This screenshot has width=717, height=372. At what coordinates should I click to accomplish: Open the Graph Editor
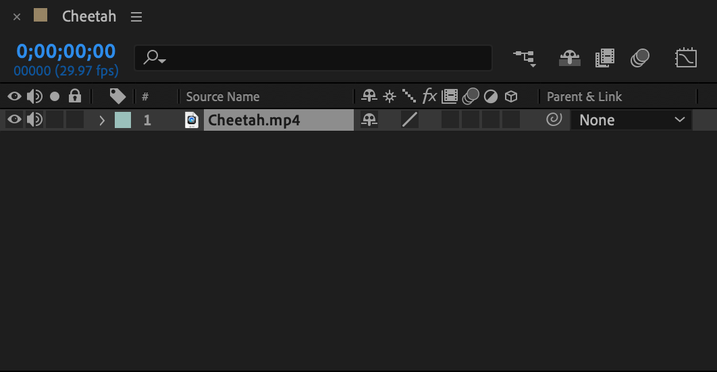686,58
